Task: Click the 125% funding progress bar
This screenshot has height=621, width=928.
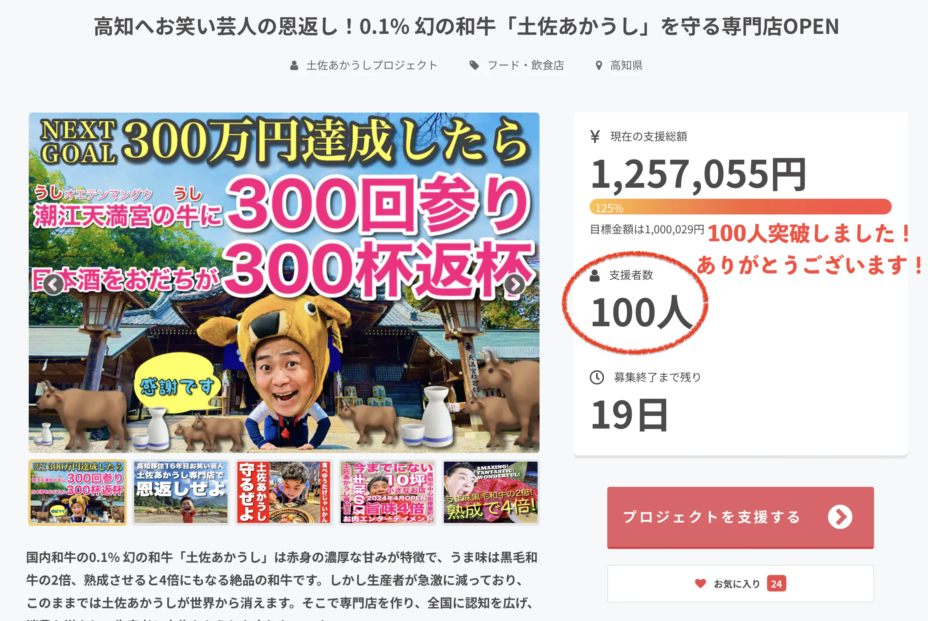Action: pyautogui.click(x=740, y=207)
